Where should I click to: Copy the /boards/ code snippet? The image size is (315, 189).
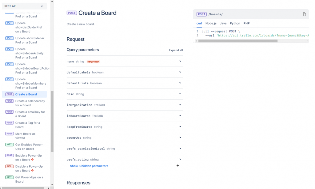pos(304,14)
